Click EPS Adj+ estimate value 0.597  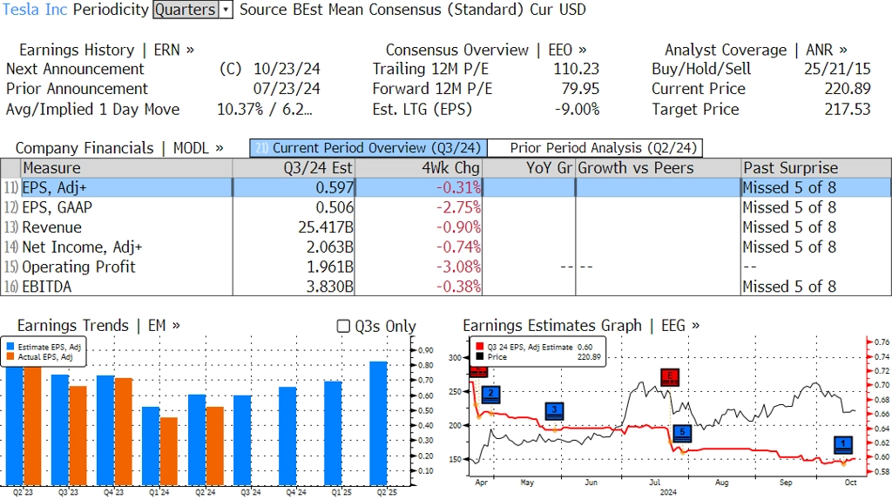point(334,187)
